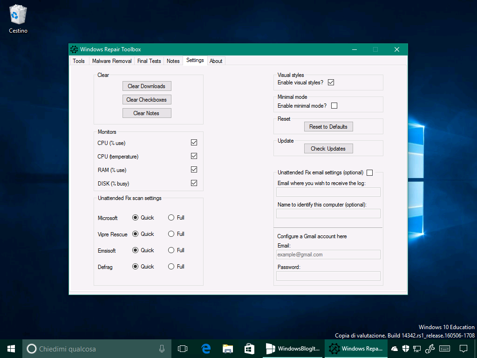Check Unattended Fix email settings option
The height and width of the screenshot is (358, 477).
(x=369, y=172)
